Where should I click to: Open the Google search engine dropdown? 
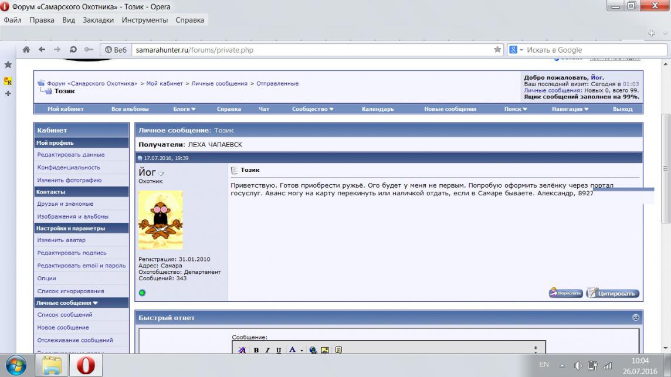(x=516, y=50)
